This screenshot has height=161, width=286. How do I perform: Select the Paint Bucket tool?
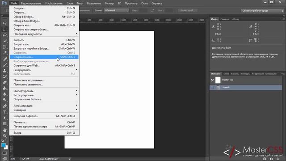(x=4, y=88)
